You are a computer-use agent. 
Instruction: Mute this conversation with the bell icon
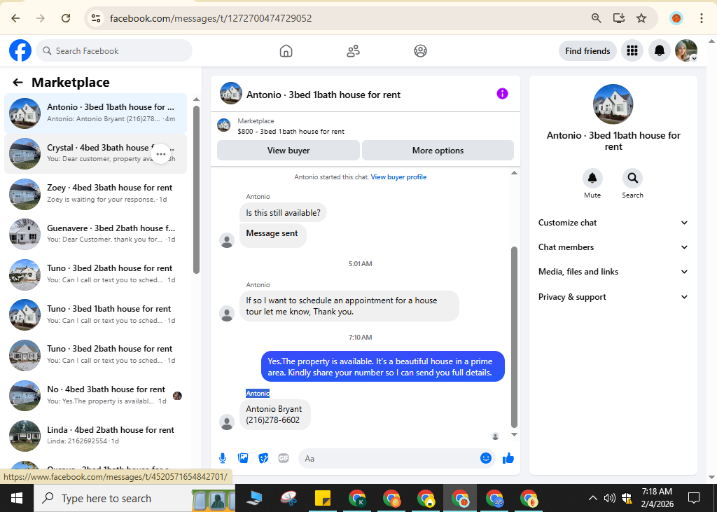(592, 178)
